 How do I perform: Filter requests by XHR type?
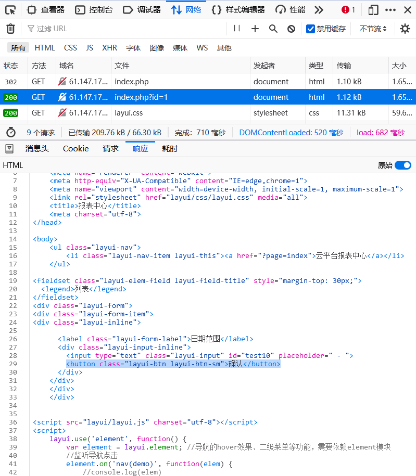pos(109,48)
